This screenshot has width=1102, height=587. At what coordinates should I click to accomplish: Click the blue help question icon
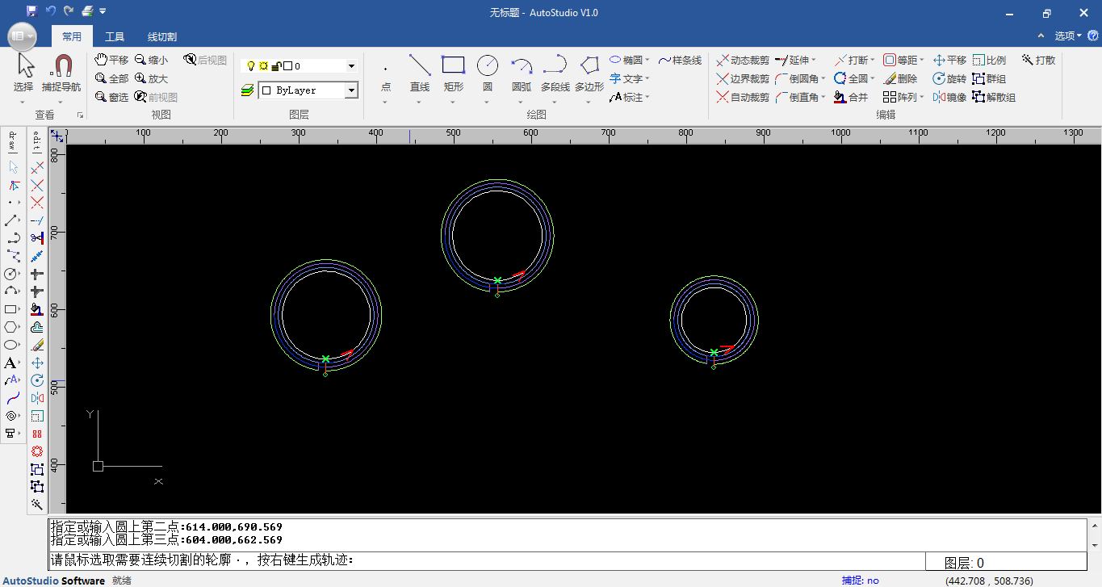(1093, 36)
